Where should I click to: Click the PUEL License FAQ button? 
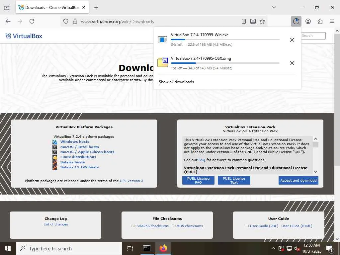pyautogui.click(x=198, y=180)
